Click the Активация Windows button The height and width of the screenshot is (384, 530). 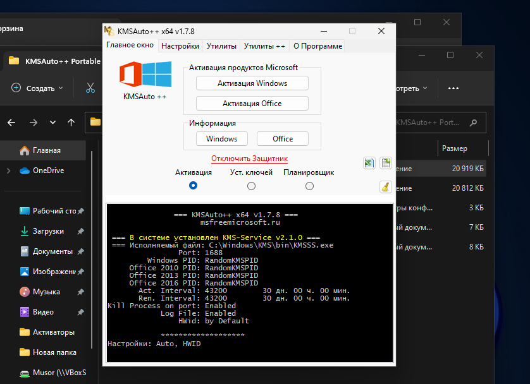point(252,83)
